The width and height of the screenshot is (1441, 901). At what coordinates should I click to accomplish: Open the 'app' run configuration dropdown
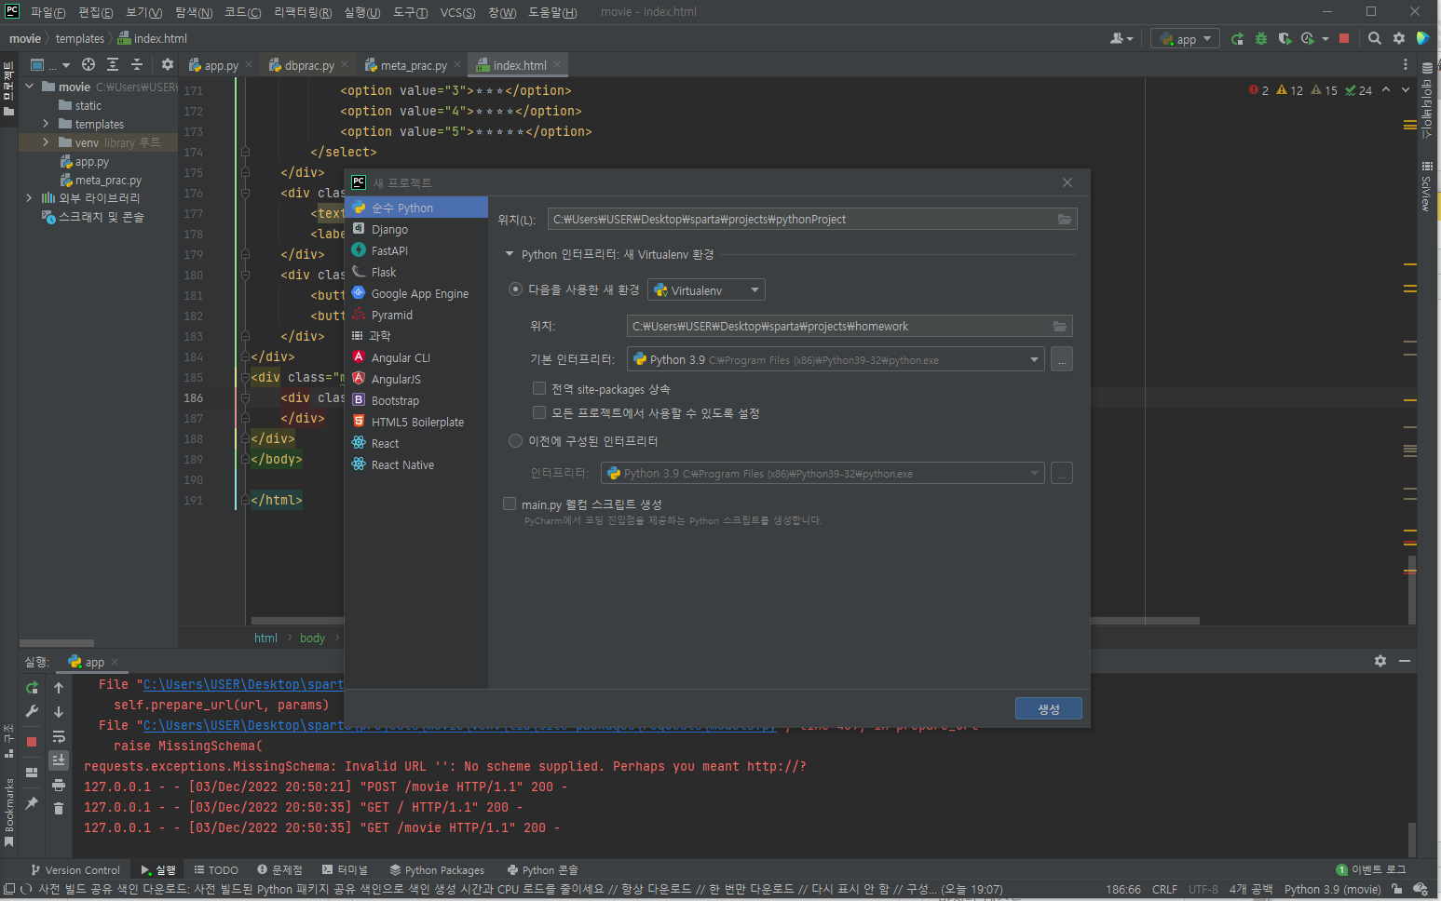pos(1186,39)
